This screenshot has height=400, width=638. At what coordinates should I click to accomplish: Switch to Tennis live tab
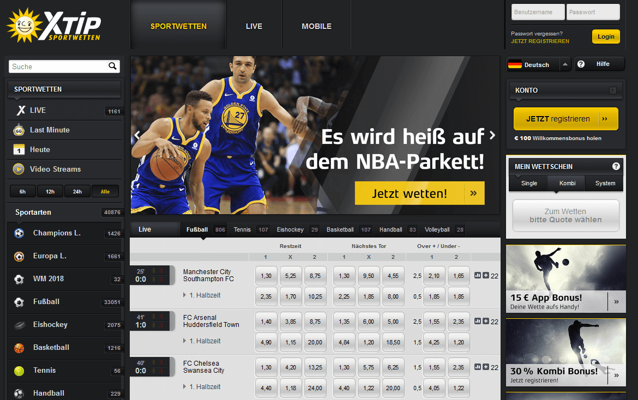(251, 229)
